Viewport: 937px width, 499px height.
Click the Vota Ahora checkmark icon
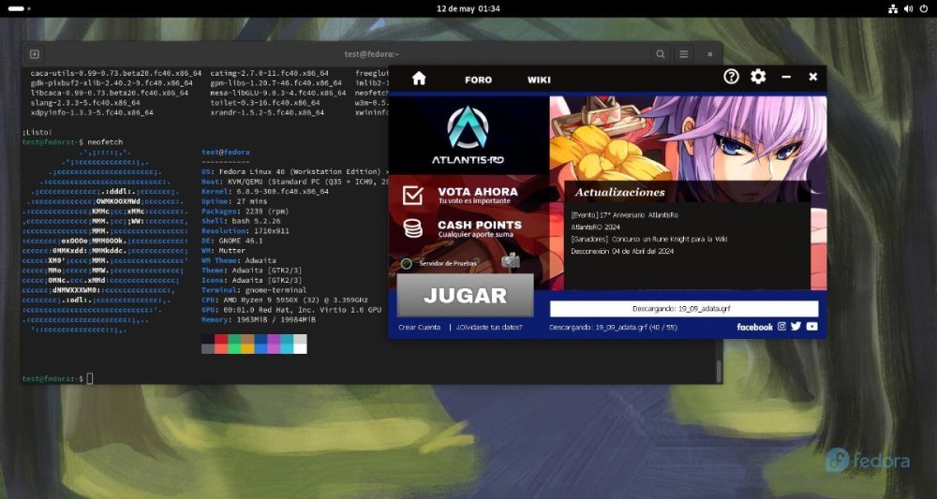(x=412, y=195)
